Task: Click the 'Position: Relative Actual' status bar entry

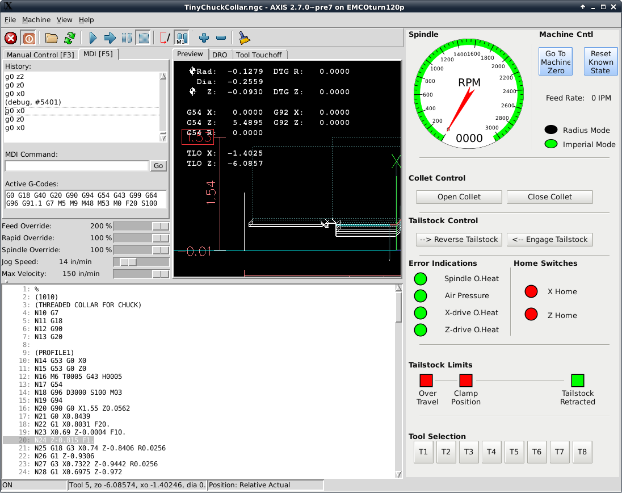Action: [266, 485]
